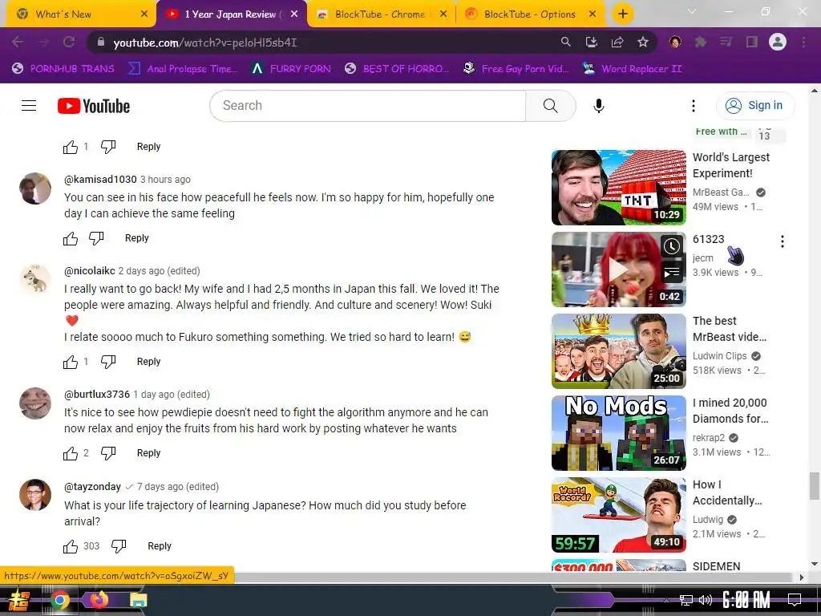Click the install/download icon in address bar
This screenshot has width=821, height=616.
[x=592, y=42]
